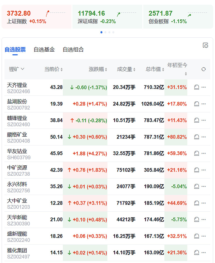Open the more options dots for 大中矿业

click(x=203, y=203)
